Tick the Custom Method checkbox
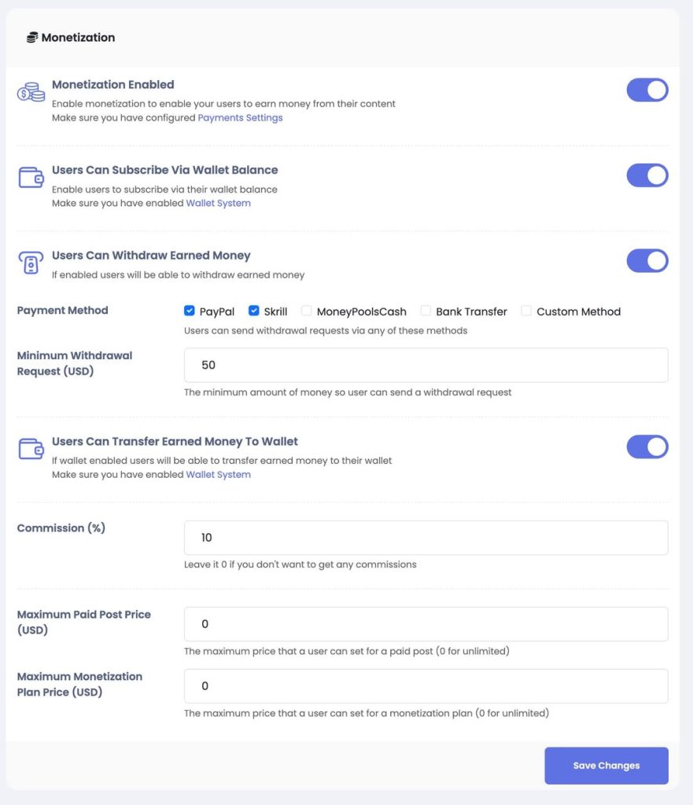 pyautogui.click(x=526, y=311)
